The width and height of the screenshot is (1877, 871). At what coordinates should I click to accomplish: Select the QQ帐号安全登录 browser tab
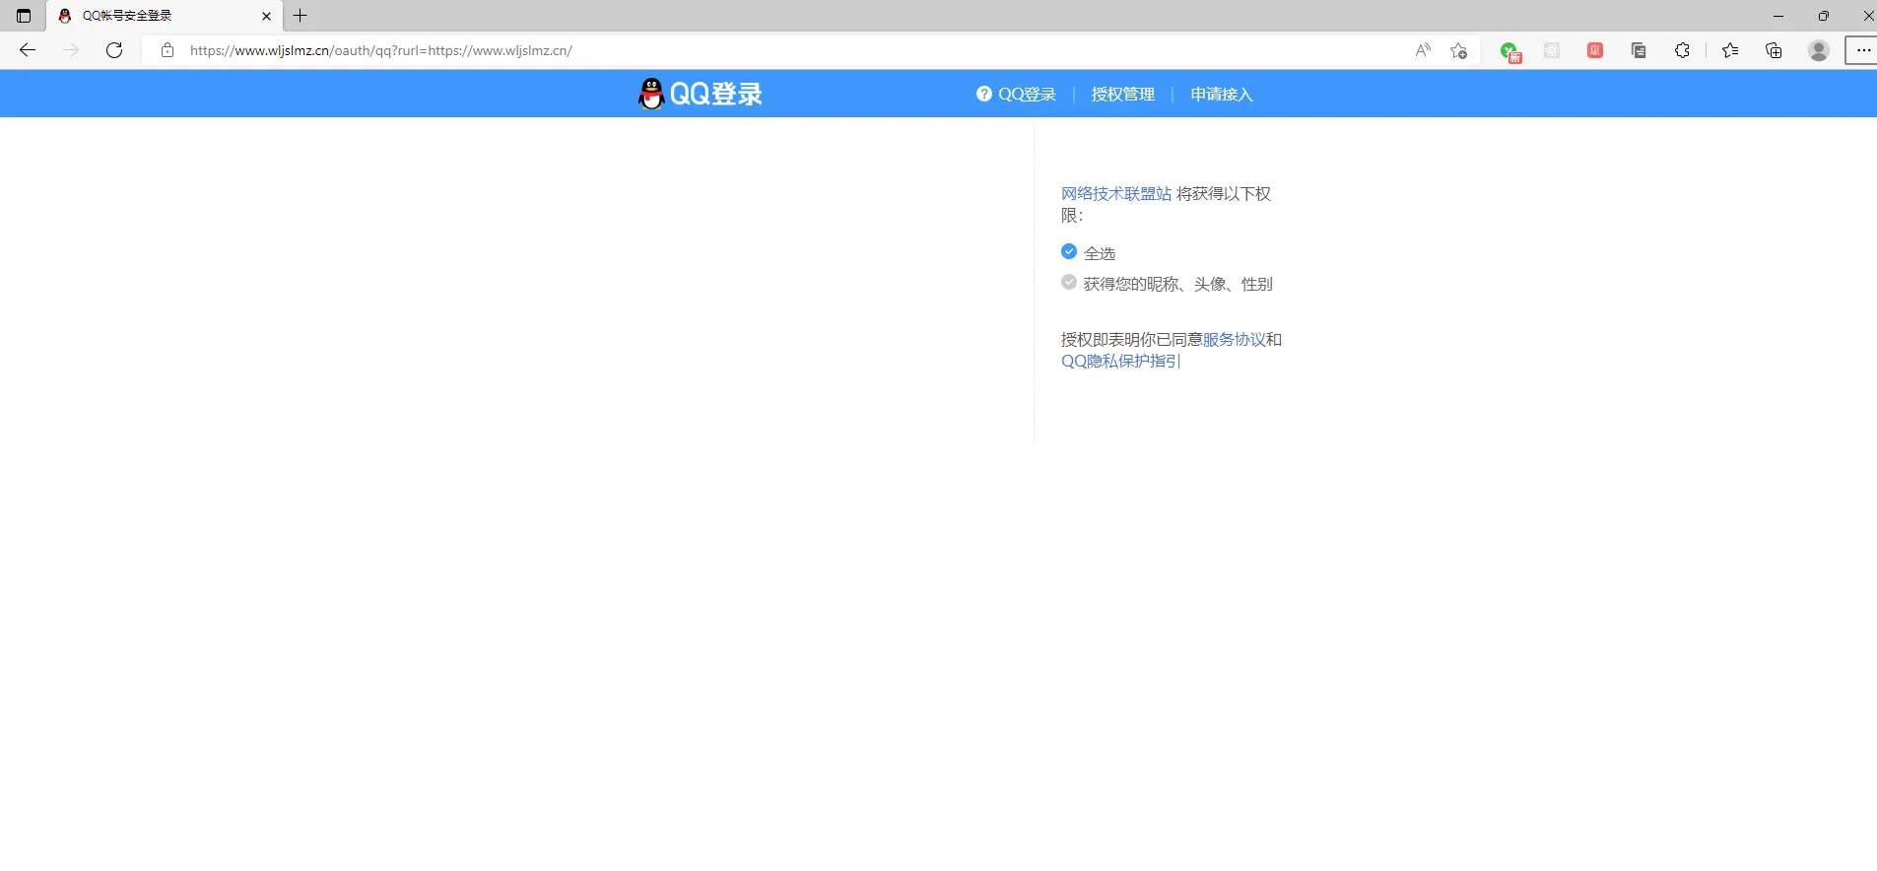click(165, 16)
